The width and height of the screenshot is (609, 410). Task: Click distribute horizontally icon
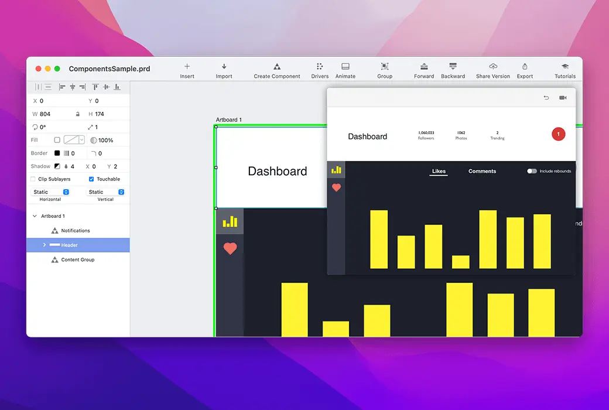pos(37,87)
